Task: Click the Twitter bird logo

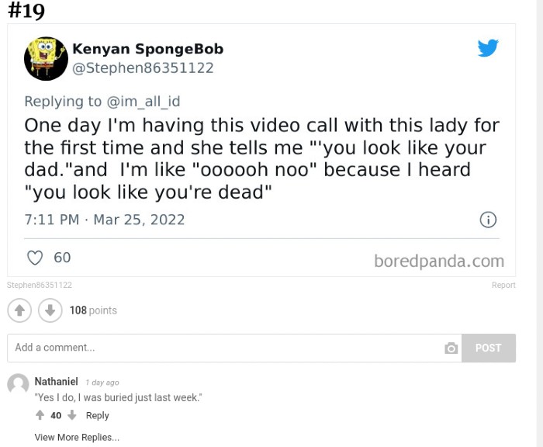Action: [488, 48]
